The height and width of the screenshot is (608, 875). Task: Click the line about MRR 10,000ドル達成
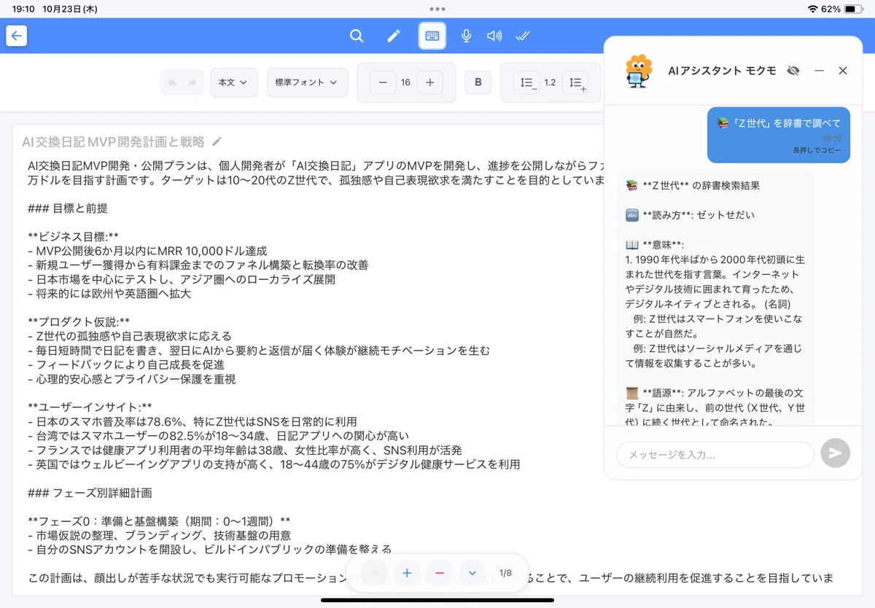tap(147, 252)
